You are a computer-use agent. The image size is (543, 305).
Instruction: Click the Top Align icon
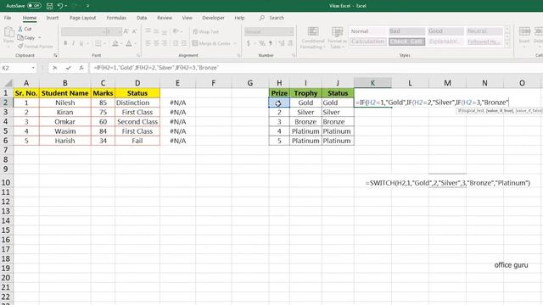coord(148,31)
